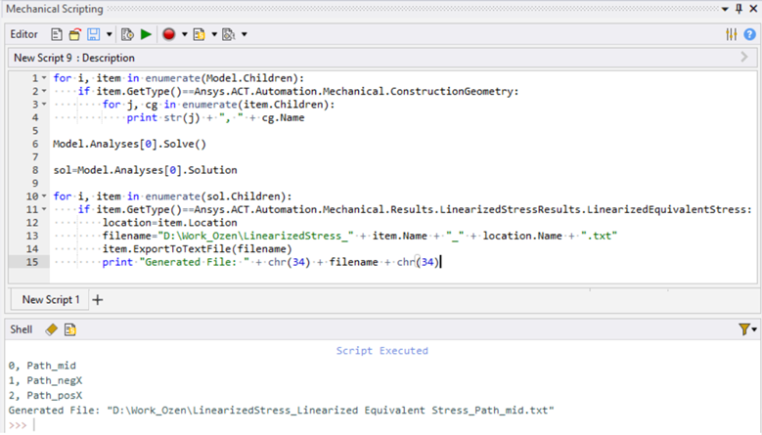Open the editor preferences sliders icon

[731, 34]
